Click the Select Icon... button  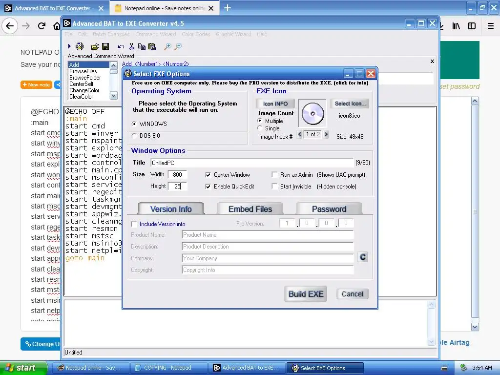350,104
